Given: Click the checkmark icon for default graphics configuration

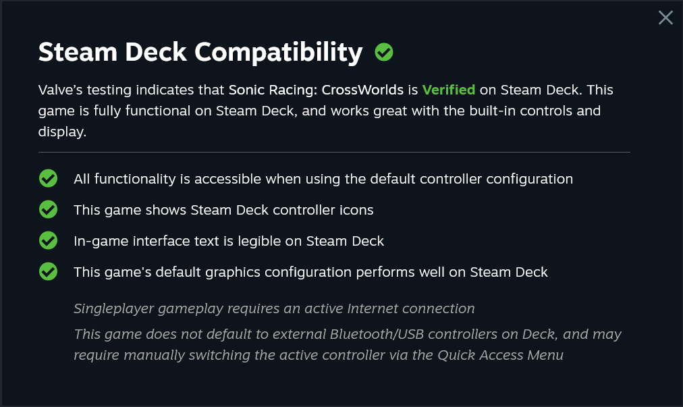Looking at the screenshot, I should point(48,272).
